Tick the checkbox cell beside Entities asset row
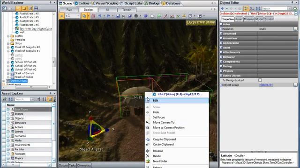 tap(4, 114)
